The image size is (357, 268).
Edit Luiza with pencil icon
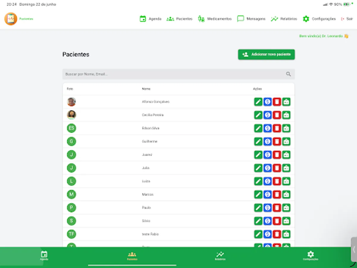coord(258,181)
